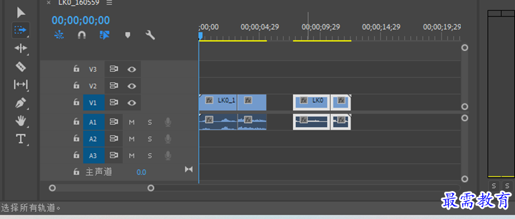Select the Hand tool
Image resolution: width=515 pixels, height=219 pixels.
pos(21,121)
